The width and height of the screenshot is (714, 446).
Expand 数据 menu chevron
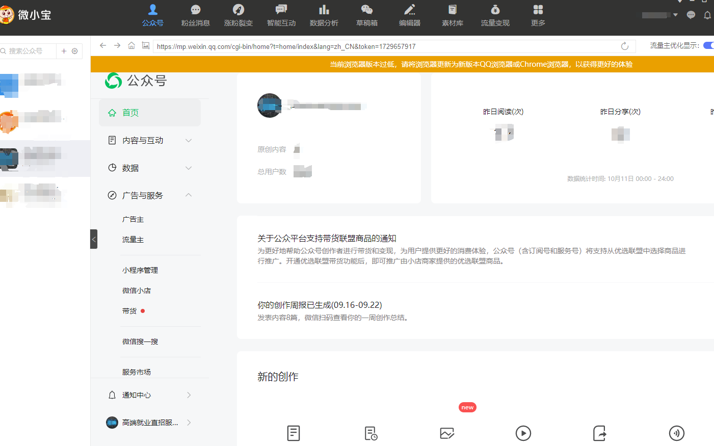(x=189, y=168)
